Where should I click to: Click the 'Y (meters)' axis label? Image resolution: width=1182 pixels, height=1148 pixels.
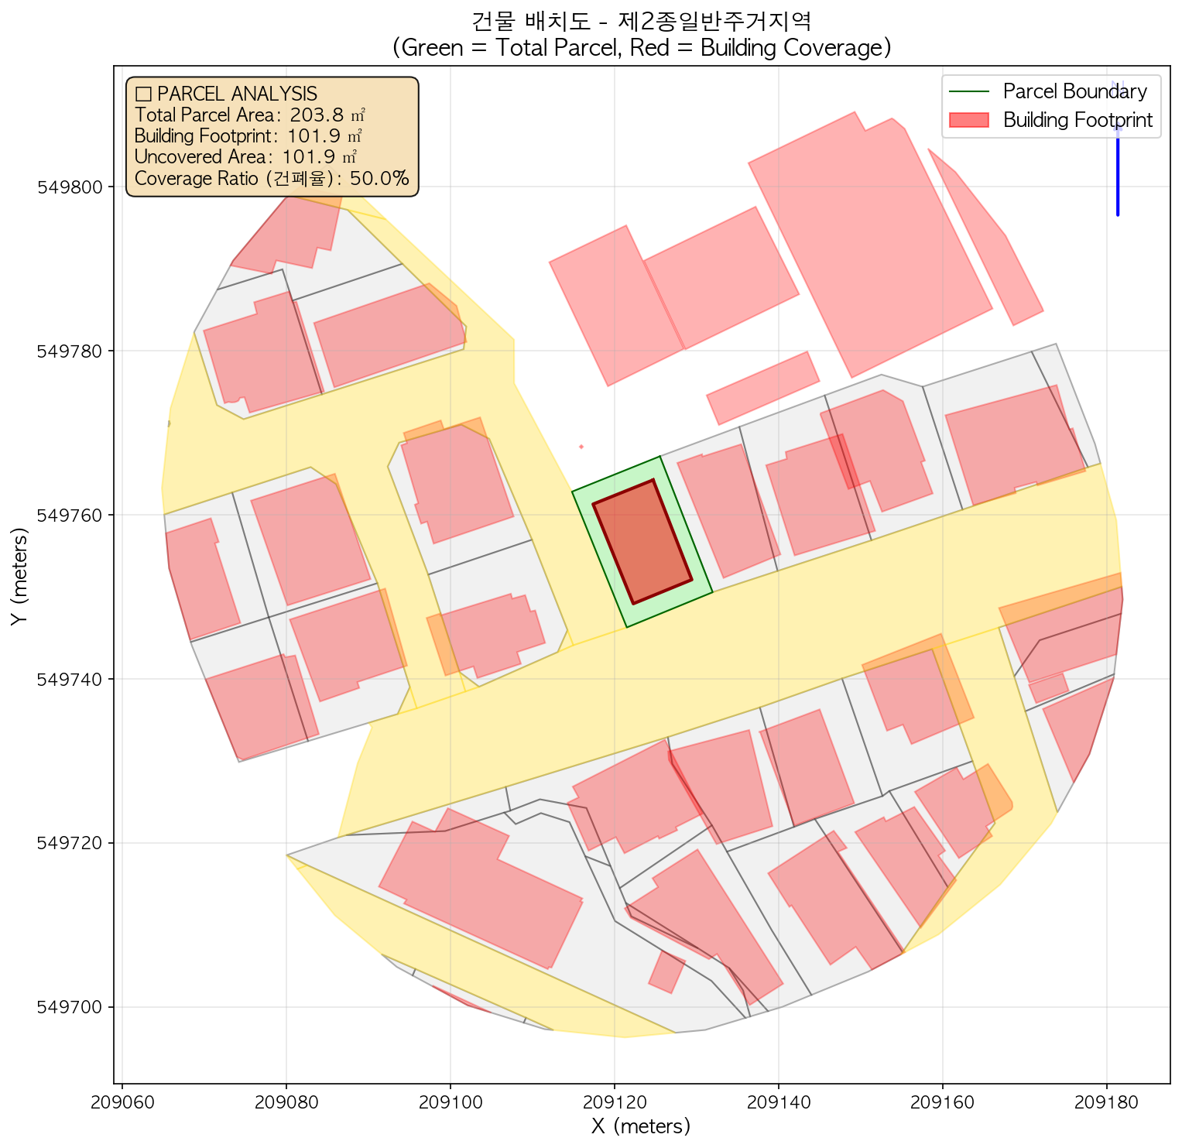pyautogui.click(x=18, y=577)
